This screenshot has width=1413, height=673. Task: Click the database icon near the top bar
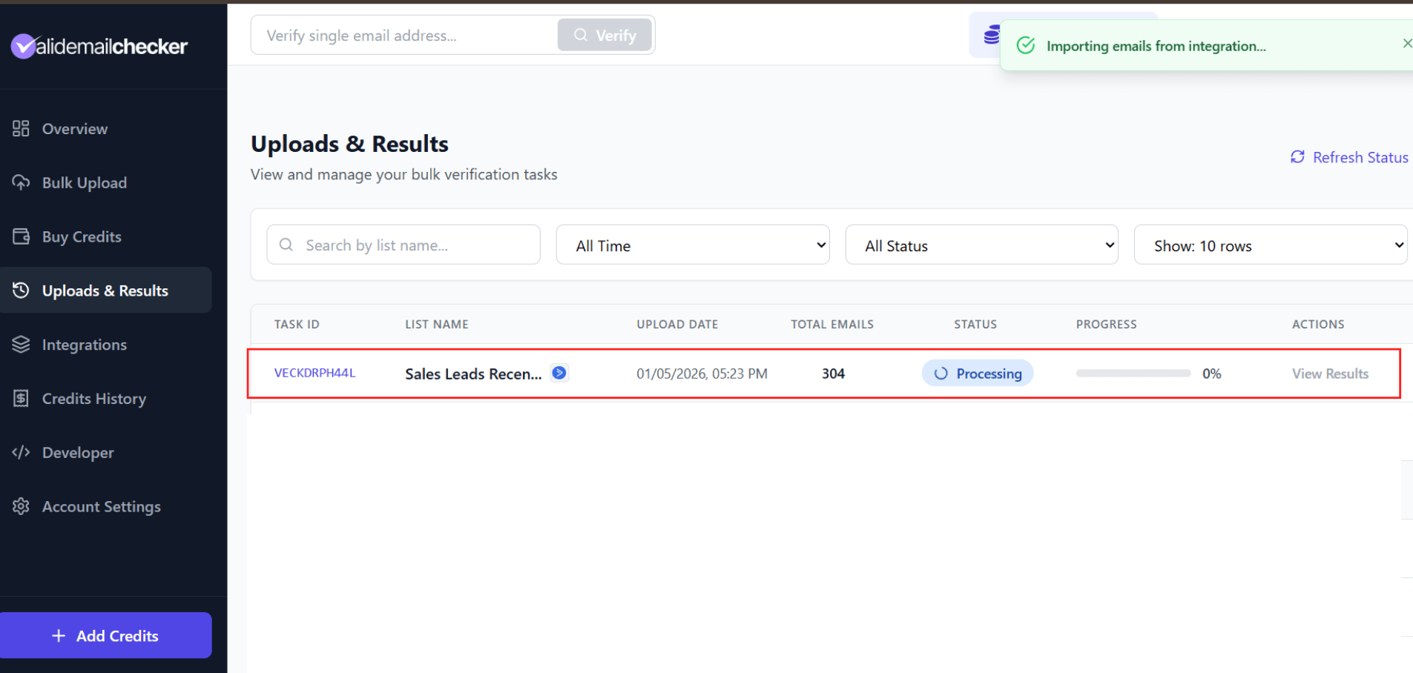(991, 34)
